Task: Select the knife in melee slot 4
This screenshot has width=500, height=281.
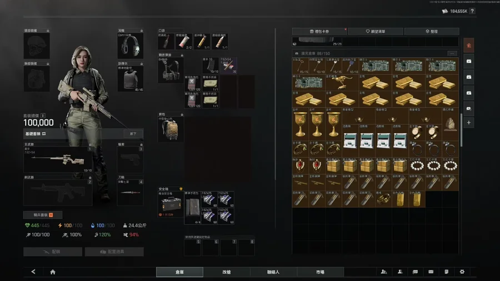Action: [131, 193]
